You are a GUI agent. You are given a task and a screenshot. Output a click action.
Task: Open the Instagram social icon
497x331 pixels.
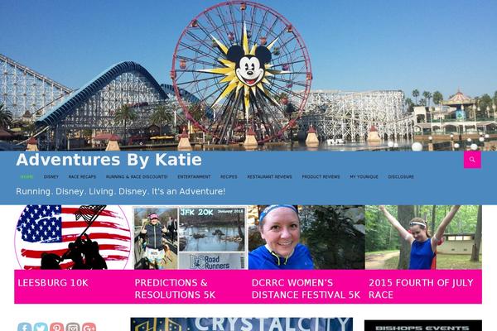[x=73, y=327]
